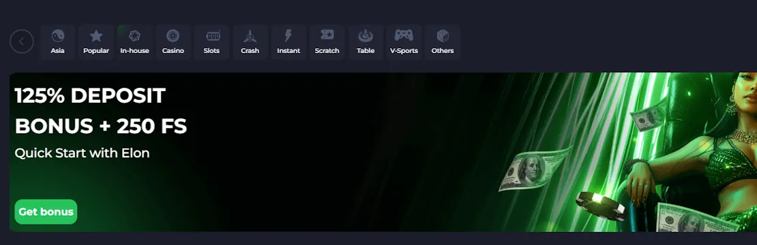This screenshot has width=757, height=245.
Task: Select the Others dice category
Action: [443, 42]
